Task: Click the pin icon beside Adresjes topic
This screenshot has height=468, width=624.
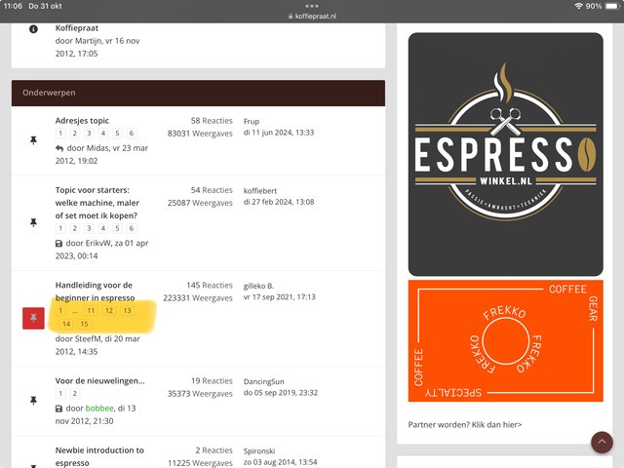Action: 33,140
